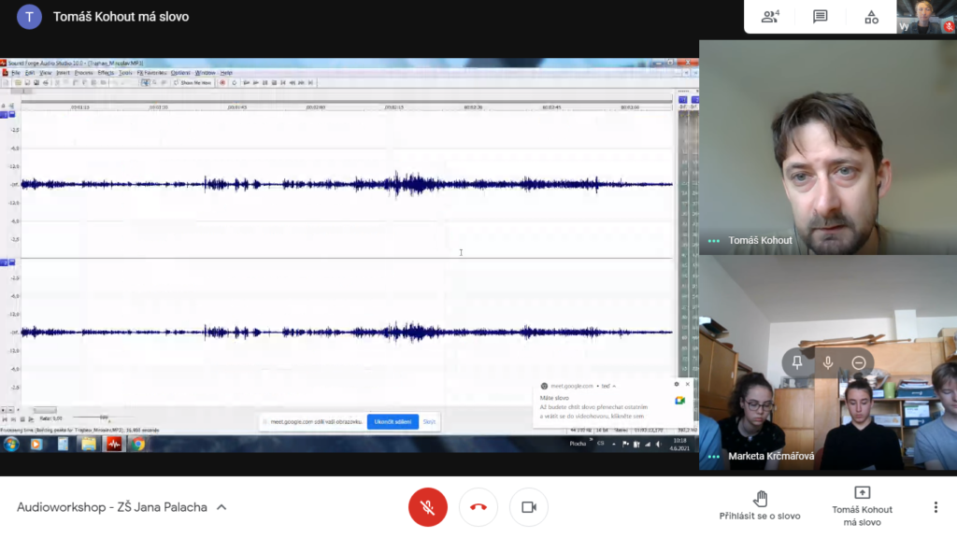Open the View menu in Sound Forge
The width and height of the screenshot is (957, 538).
(45, 73)
